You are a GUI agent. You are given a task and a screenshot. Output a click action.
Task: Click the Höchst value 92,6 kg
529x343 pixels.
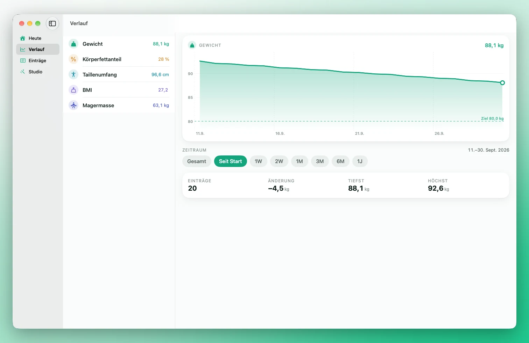[x=438, y=188]
